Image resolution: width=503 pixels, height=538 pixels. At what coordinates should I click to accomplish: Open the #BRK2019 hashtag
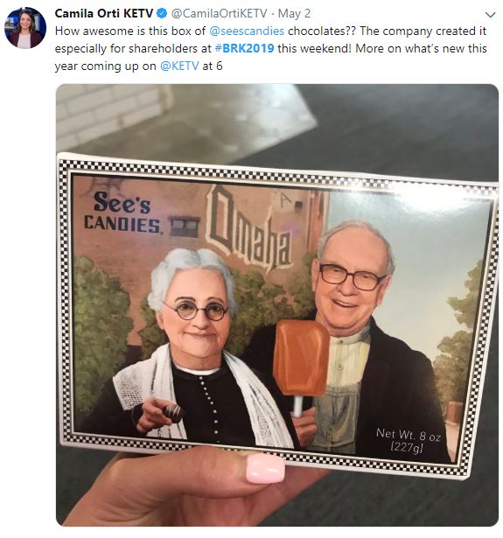(x=244, y=48)
